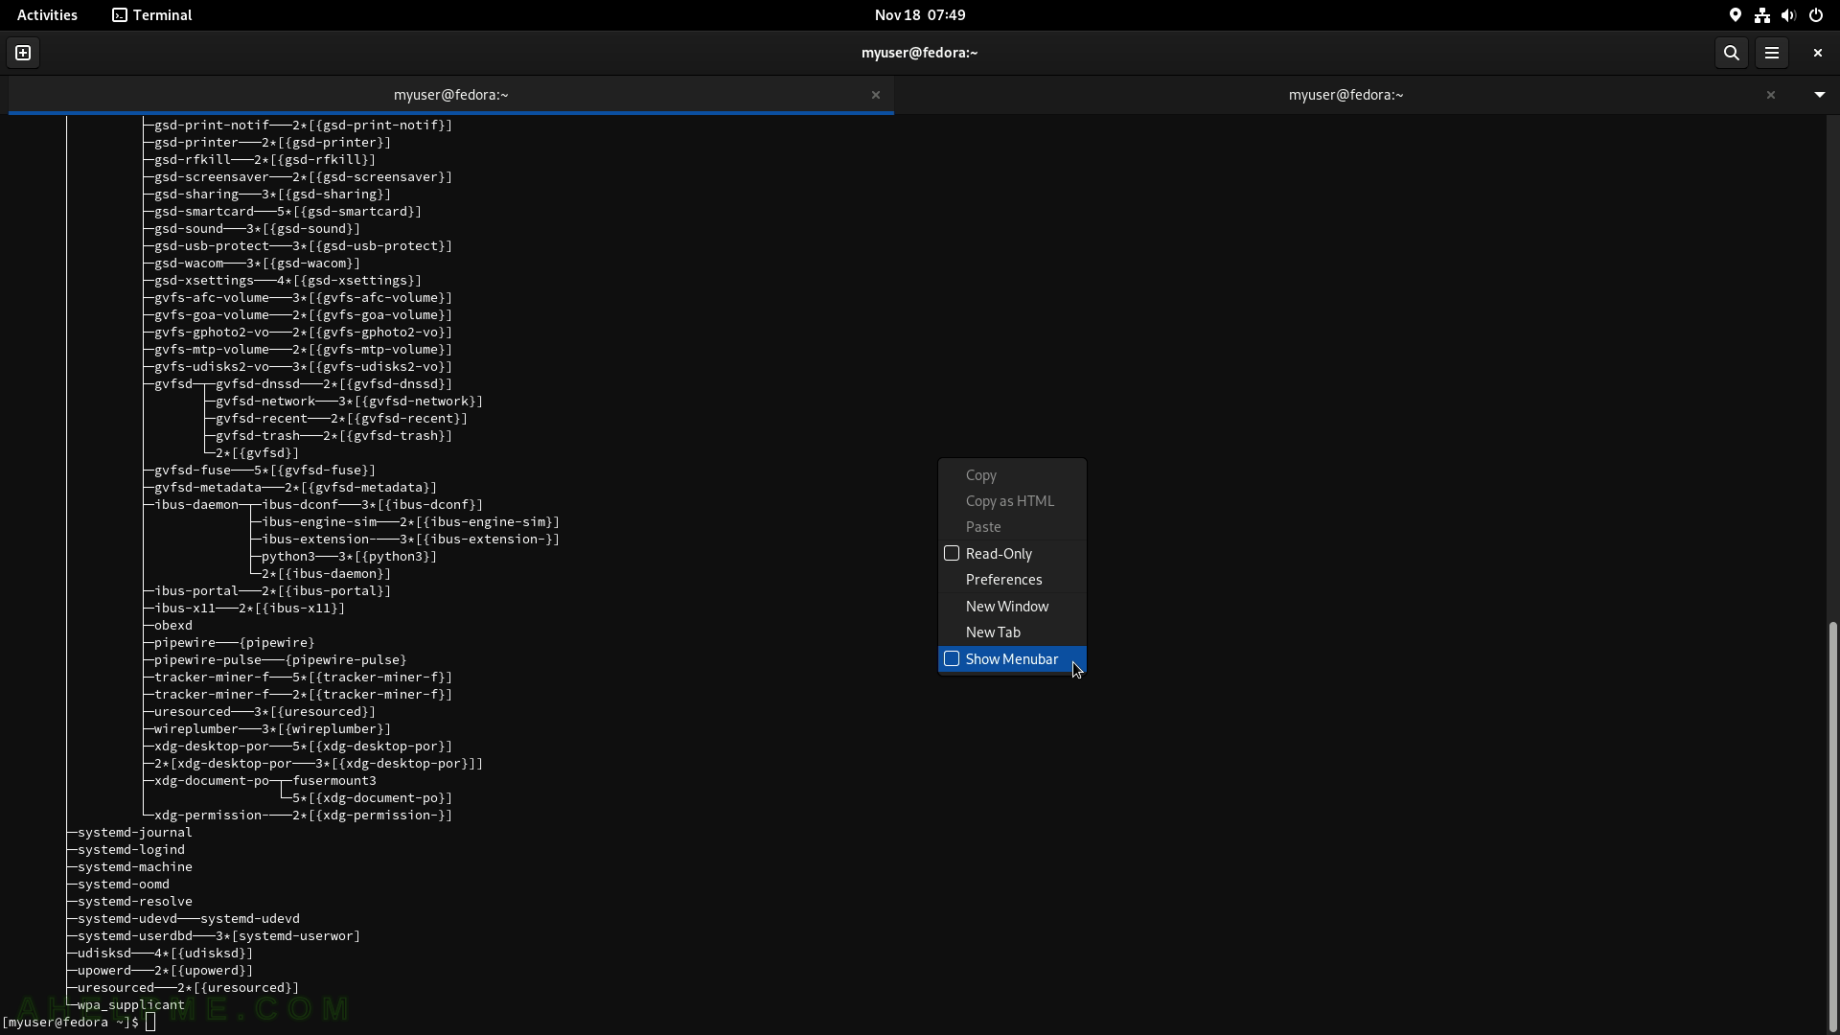This screenshot has height=1035, width=1840.
Task: Click the 'gsd-print-notif' line
Action: pos(303,125)
